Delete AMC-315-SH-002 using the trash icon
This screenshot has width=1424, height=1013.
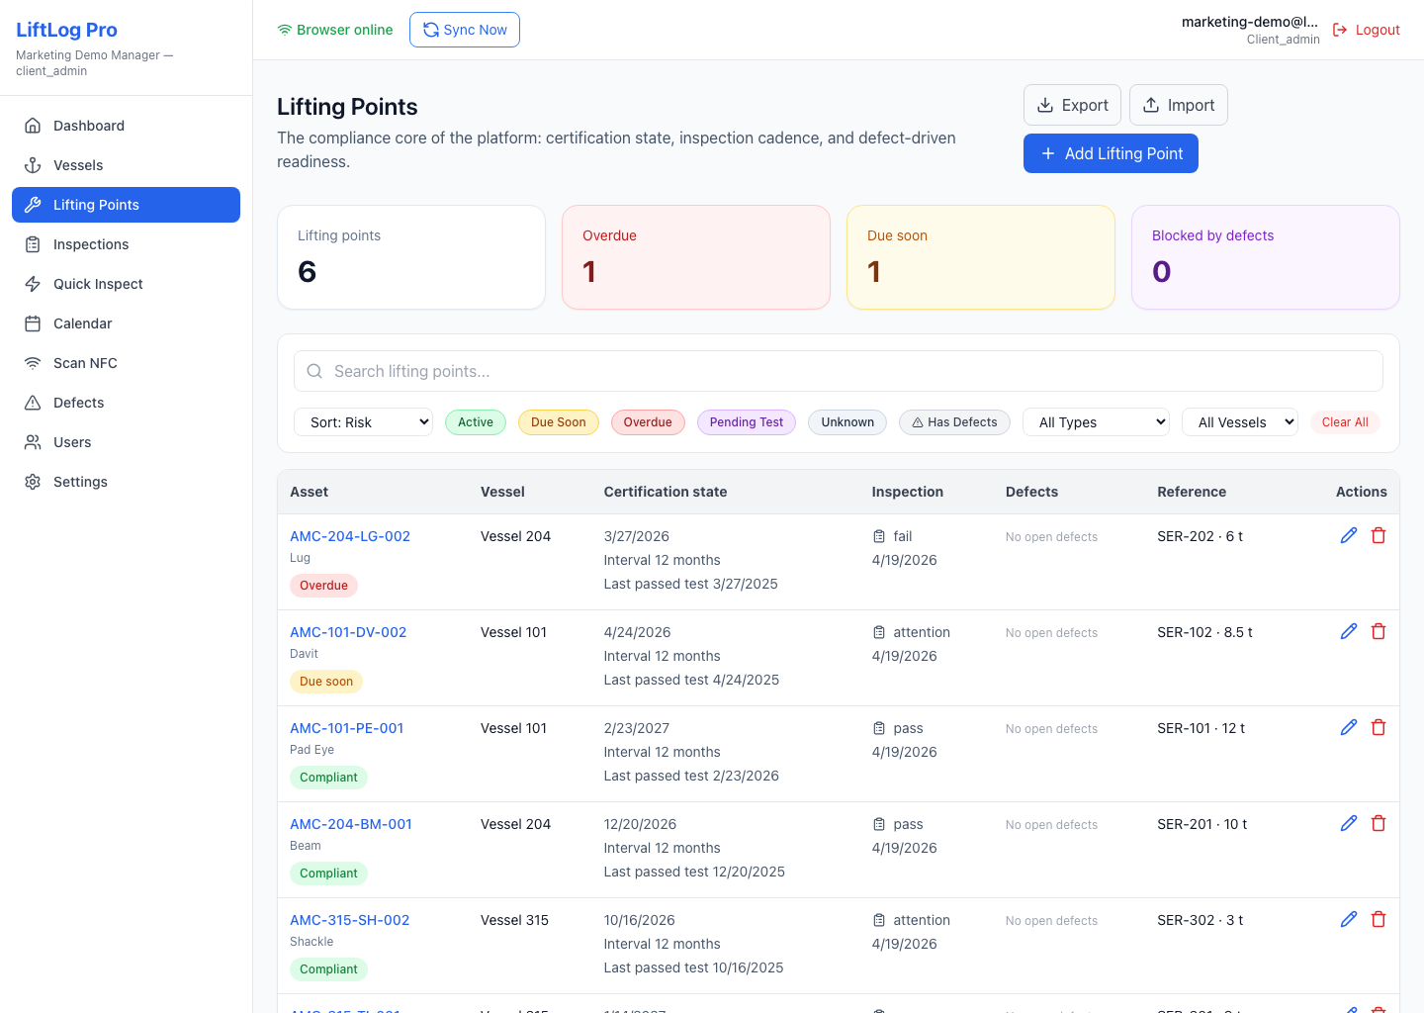pos(1379,919)
